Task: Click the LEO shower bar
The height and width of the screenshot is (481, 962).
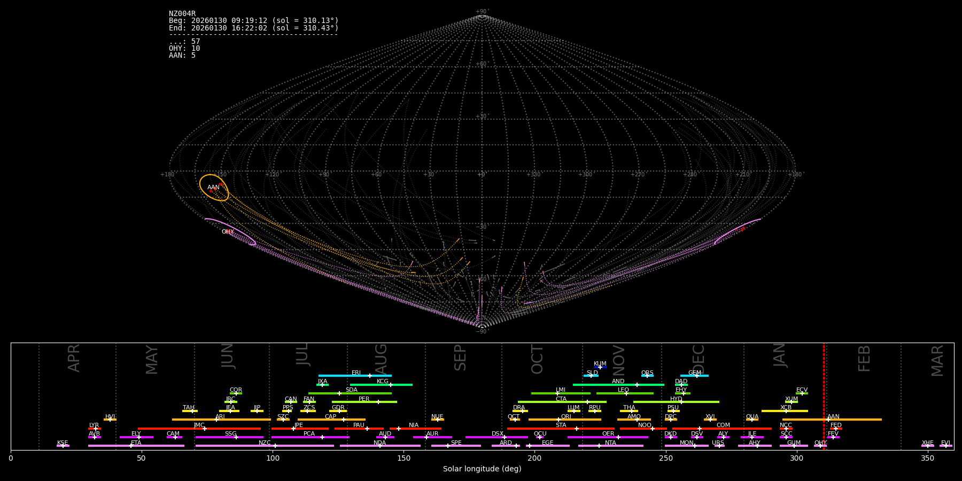Action: (x=625, y=393)
